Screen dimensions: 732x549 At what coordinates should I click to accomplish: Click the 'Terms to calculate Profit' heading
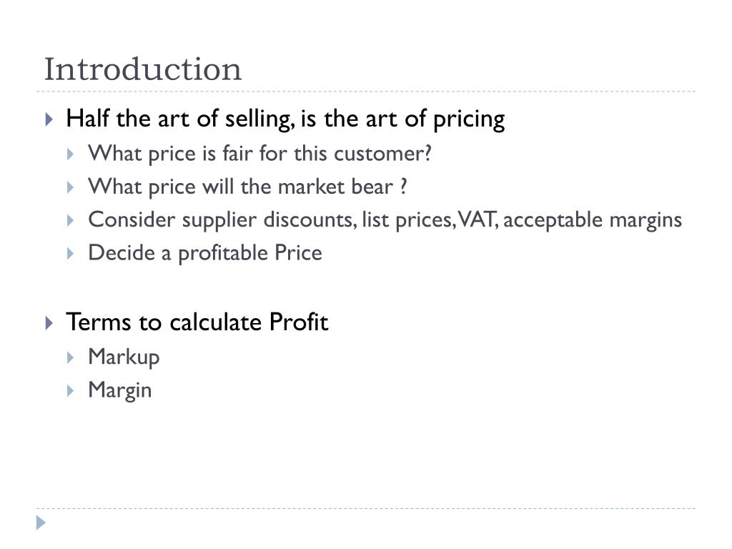pos(197,322)
